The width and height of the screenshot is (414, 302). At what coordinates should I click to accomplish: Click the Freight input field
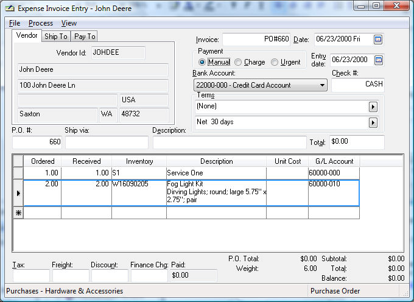tap(71, 276)
